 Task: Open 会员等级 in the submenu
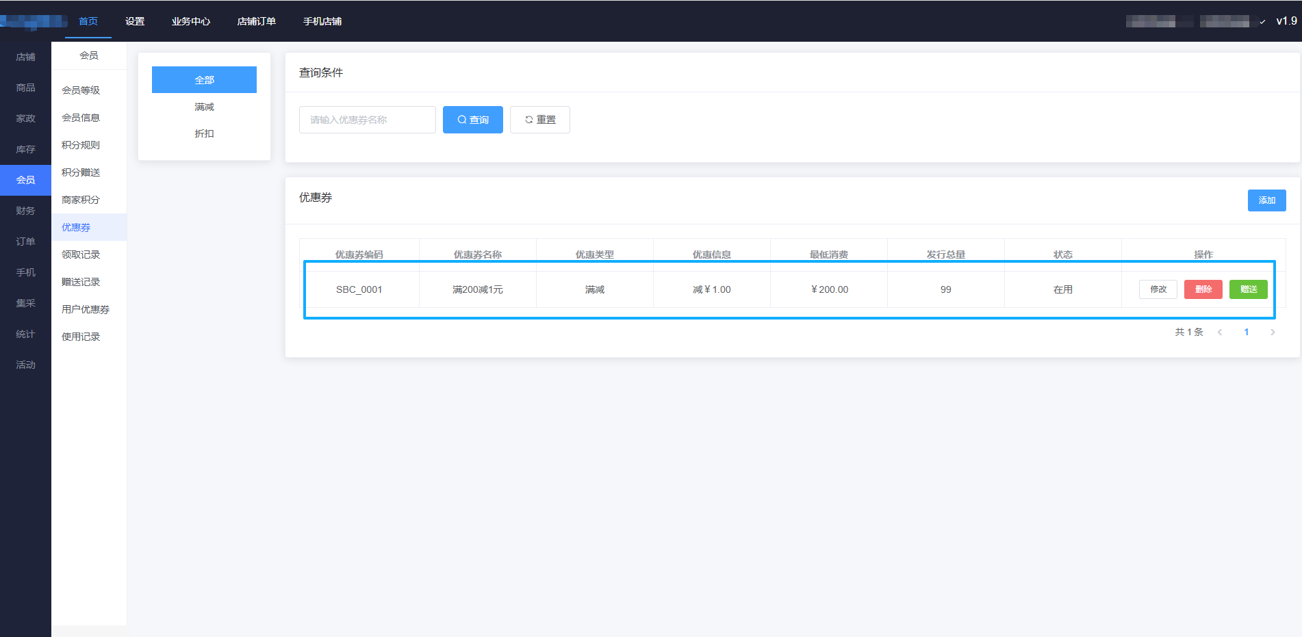pos(81,90)
